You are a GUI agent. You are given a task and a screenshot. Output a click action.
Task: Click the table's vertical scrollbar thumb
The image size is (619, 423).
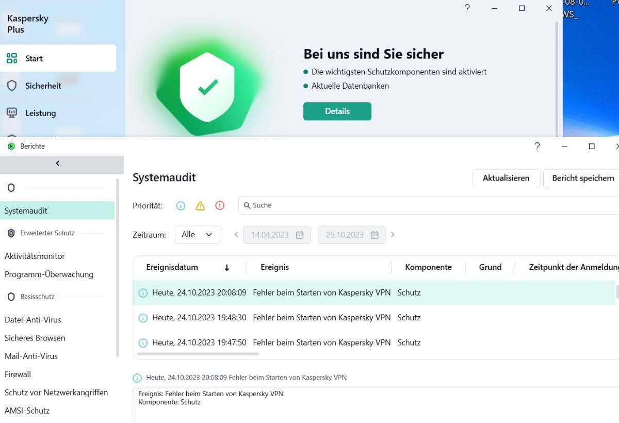[x=617, y=292]
